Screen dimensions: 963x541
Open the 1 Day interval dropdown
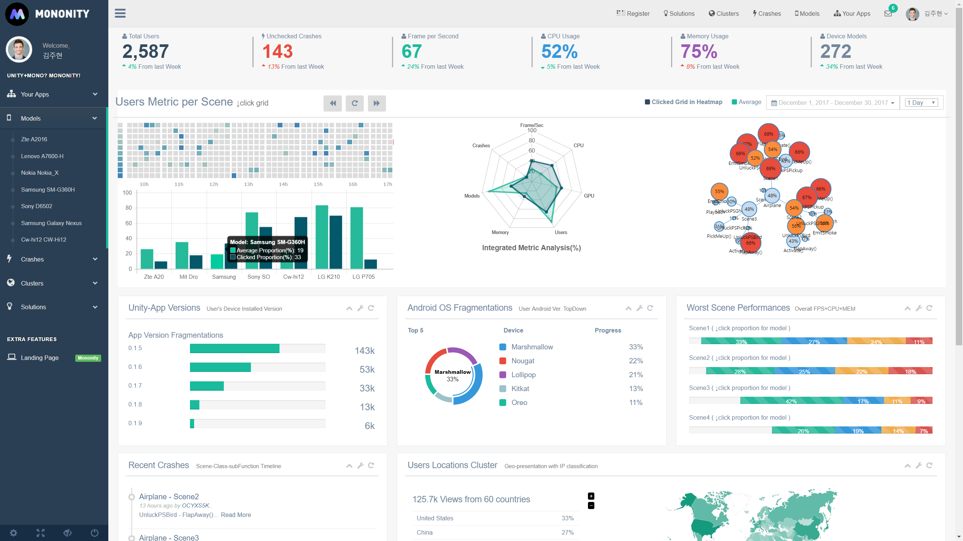(921, 103)
